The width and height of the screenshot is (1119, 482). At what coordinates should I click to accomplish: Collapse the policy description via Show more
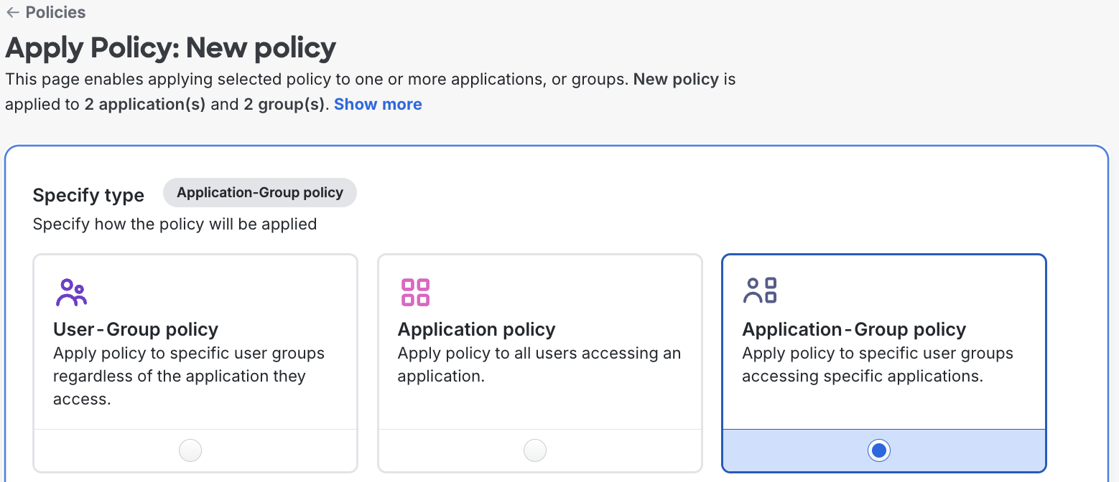(378, 104)
